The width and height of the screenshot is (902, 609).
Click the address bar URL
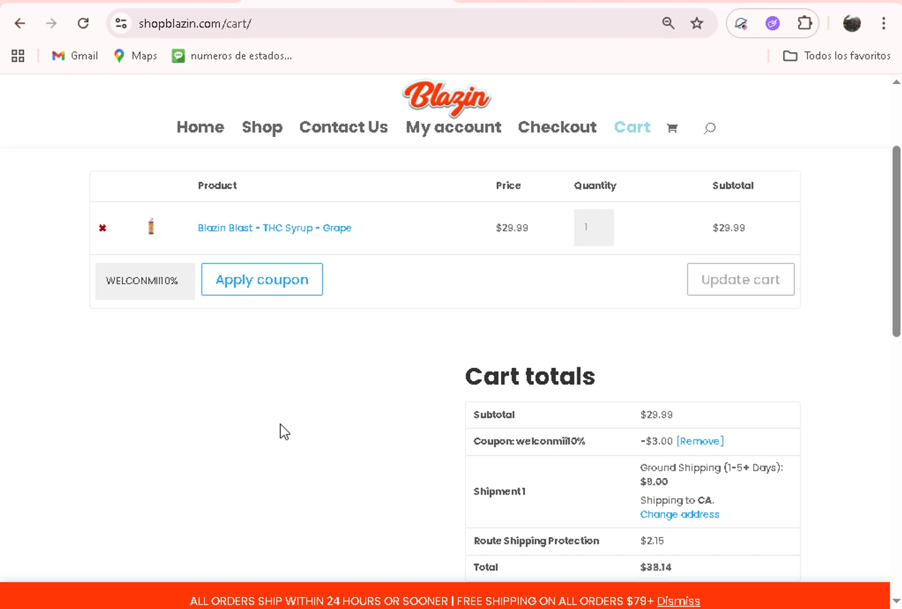[195, 23]
